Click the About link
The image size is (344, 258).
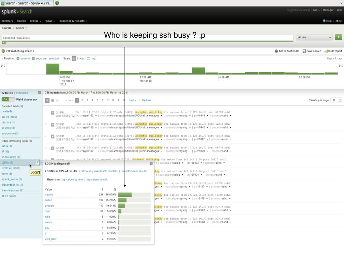coord(339,21)
